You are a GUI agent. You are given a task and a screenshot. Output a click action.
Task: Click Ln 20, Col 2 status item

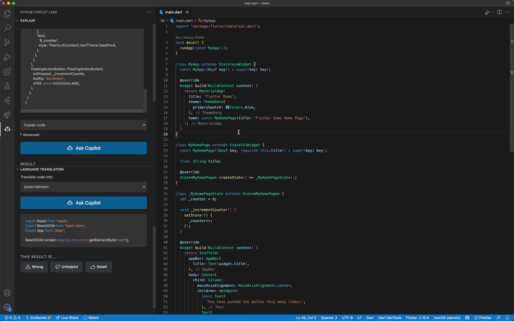306,318
